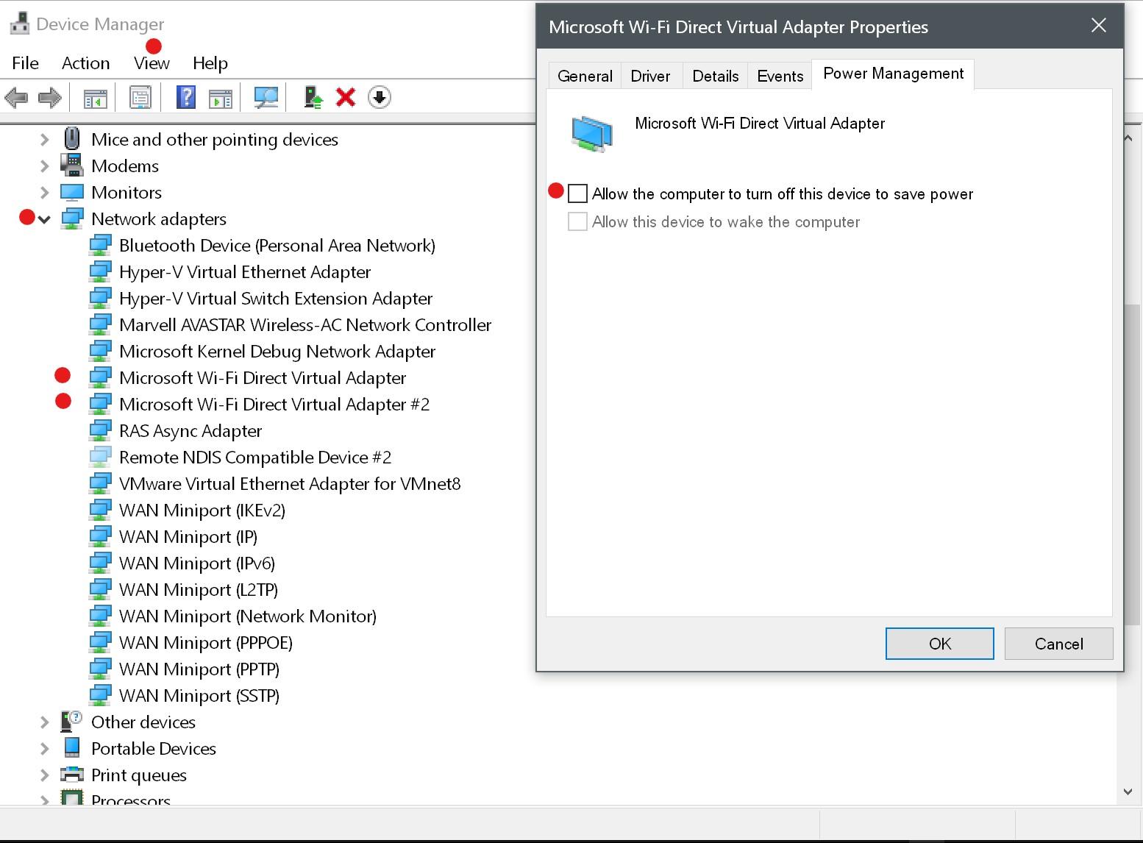Open the Action menu
Viewport: 1143px width, 843px height.
click(x=85, y=63)
